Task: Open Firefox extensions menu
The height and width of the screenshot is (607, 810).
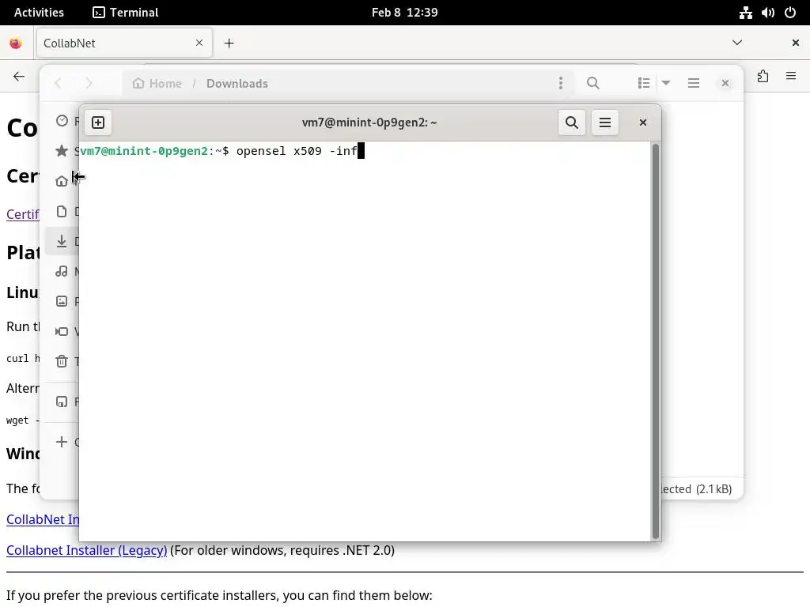Action: point(763,77)
